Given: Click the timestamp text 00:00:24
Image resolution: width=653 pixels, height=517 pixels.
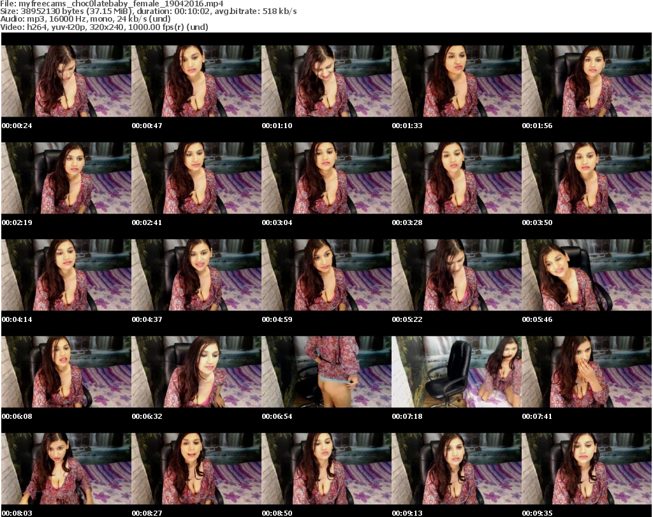Looking at the screenshot, I should (17, 126).
